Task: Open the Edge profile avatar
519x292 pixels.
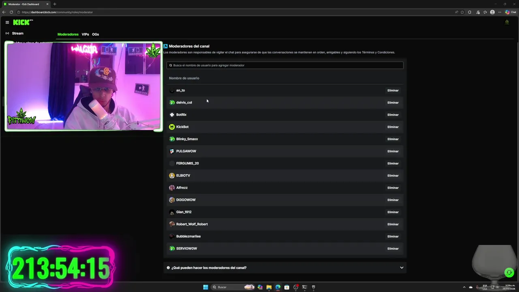Action: coord(492,12)
